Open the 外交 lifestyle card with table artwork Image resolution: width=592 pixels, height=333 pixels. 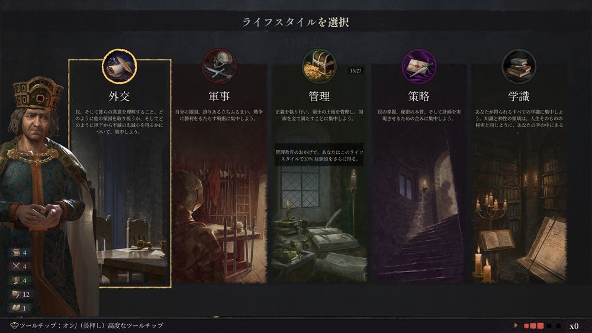pos(120,173)
